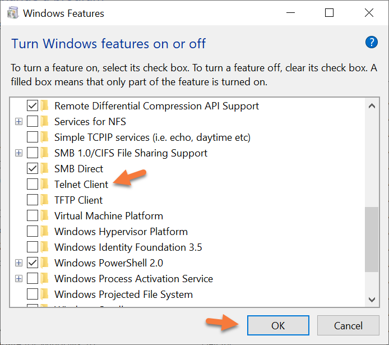Expand SMB 1.0/CIFS File Sharing Support
Screen dimensions: 389x345
(x=19, y=153)
